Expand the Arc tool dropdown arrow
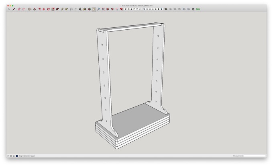This screenshot has height=166, width=273. pyautogui.click(x=26, y=9)
